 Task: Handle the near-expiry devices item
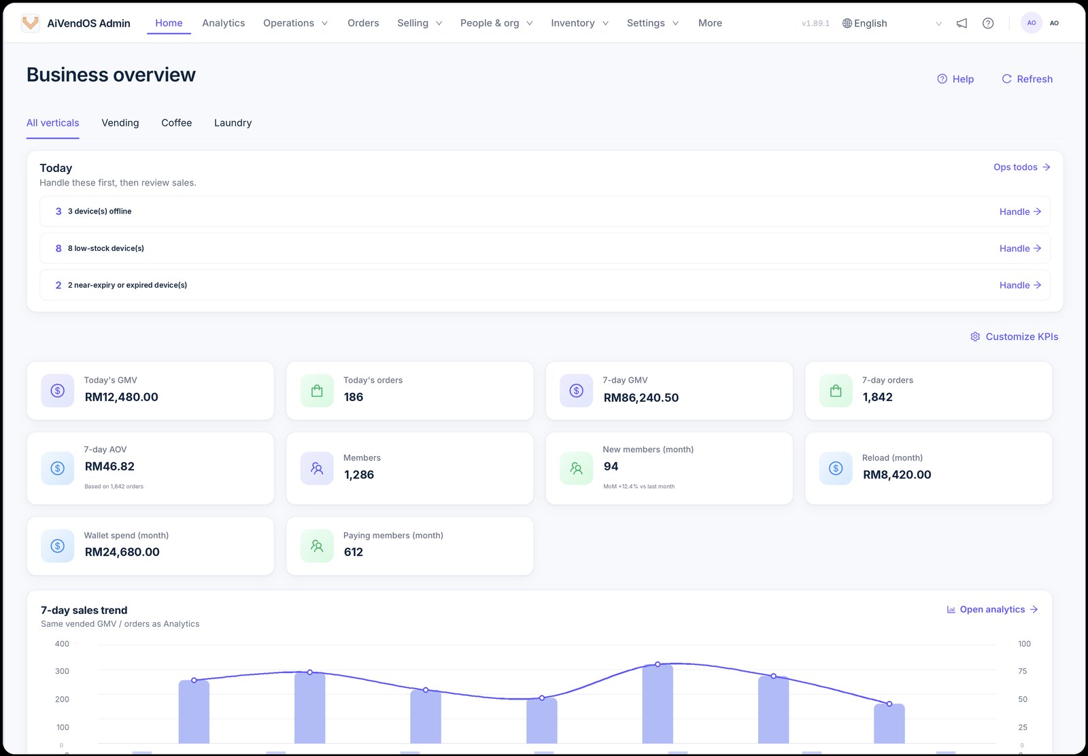(x=1020, y=286)
